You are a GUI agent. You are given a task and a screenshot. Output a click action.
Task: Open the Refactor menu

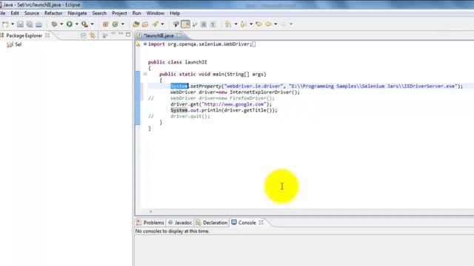(53, 13)
